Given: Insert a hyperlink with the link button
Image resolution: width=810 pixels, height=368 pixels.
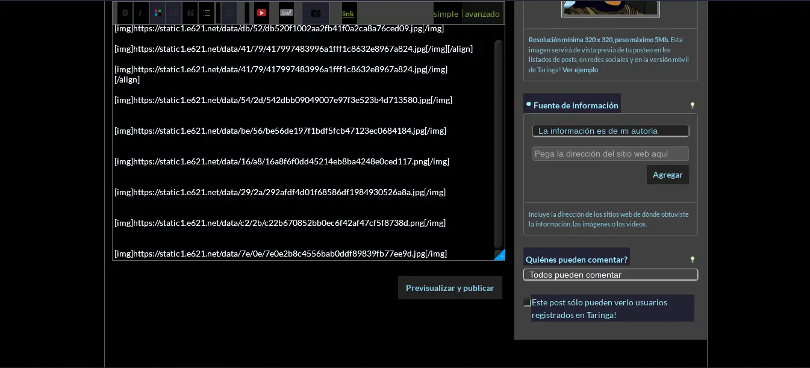Looking at the screenshot, I should 348,13.
